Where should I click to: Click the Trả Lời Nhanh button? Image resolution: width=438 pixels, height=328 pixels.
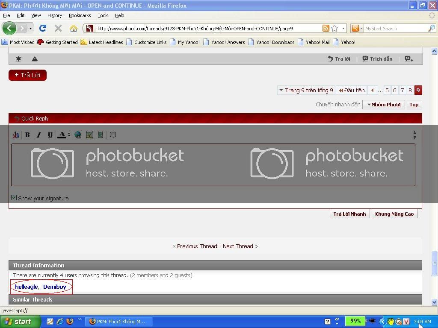[350, 214]
